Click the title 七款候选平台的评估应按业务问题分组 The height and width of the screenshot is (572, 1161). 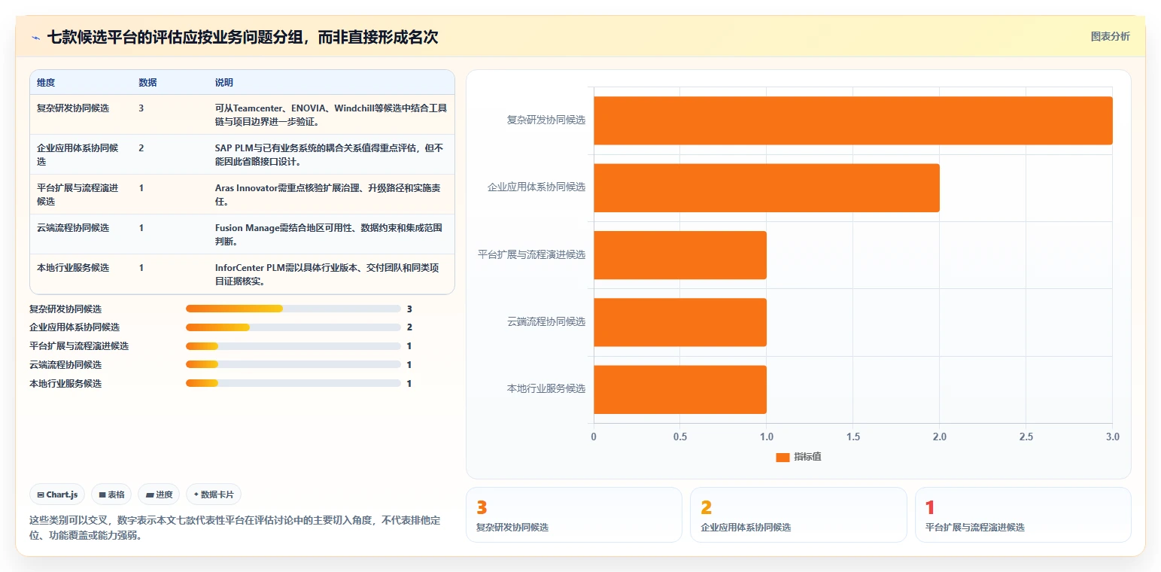[x=242, y=37]
